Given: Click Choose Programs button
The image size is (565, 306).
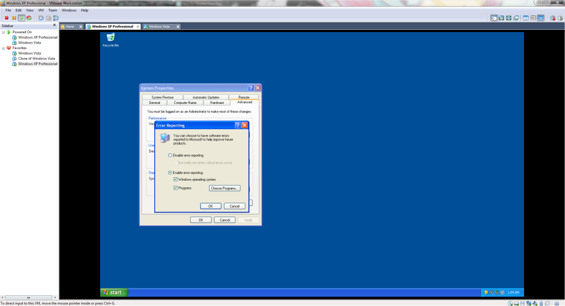Looking at the screenshot, I should [x=224, y=188].
